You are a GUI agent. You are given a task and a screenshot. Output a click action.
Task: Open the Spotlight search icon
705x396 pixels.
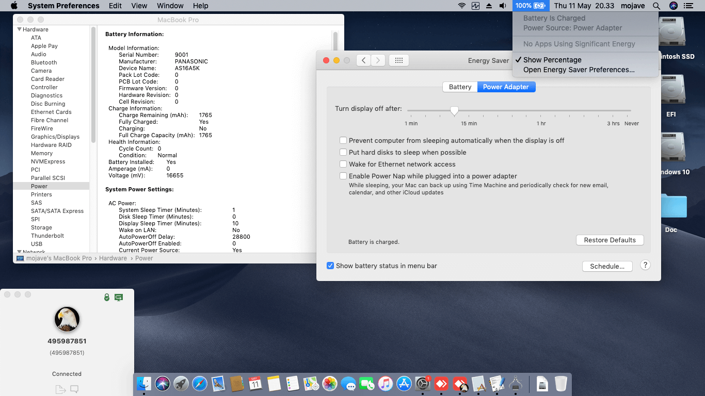[656, 6]
